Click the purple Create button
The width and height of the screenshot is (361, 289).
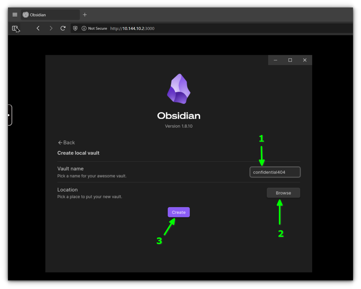point(179,212)
